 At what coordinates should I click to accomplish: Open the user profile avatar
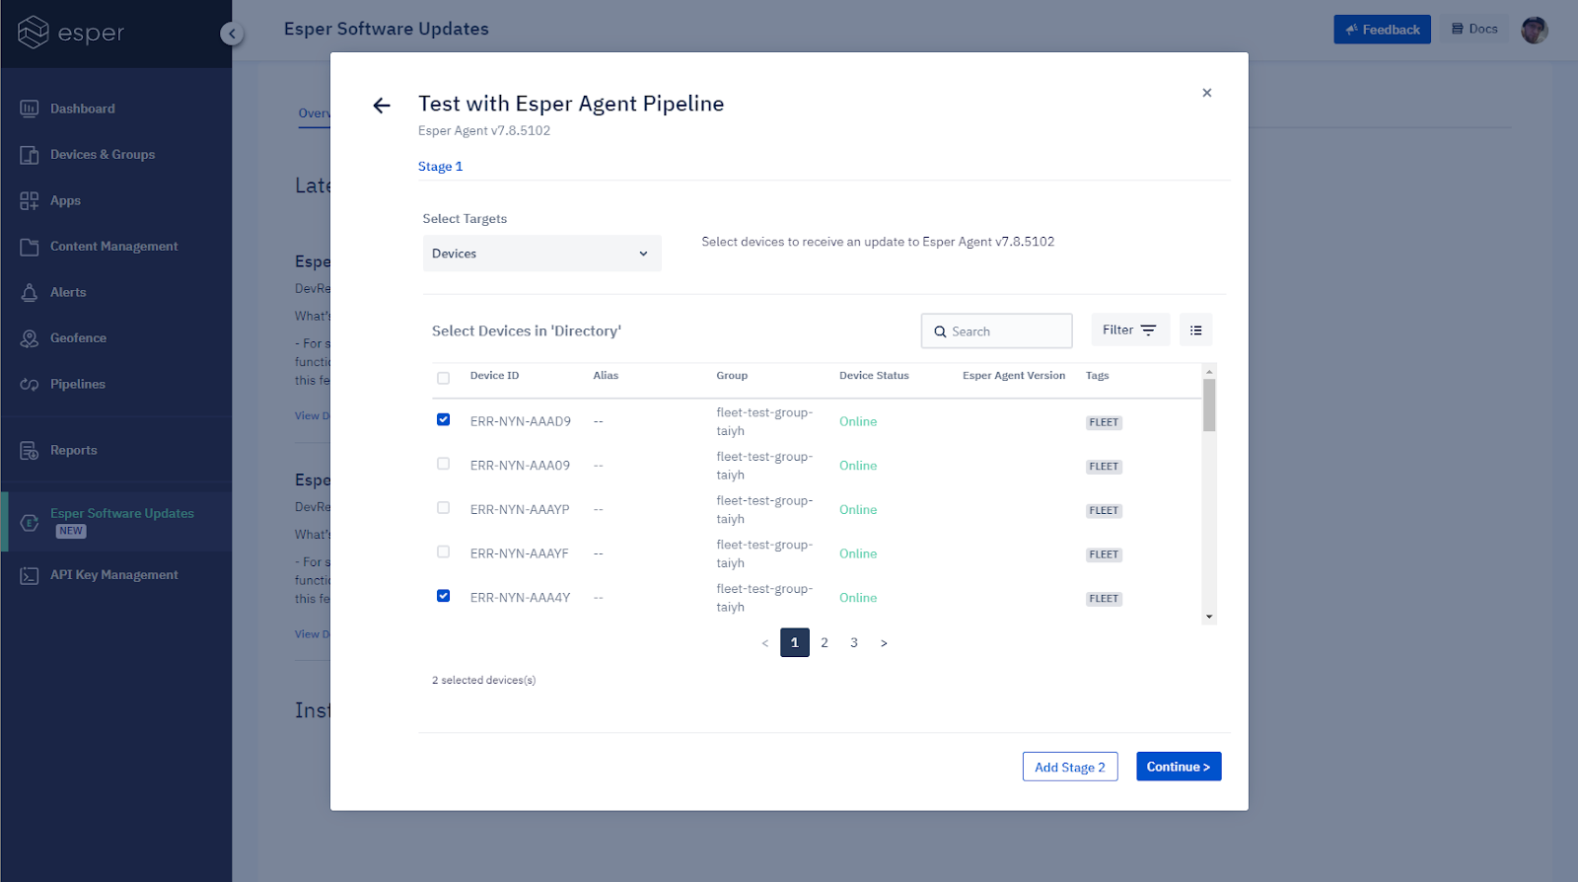click(x=1535, y=30)
